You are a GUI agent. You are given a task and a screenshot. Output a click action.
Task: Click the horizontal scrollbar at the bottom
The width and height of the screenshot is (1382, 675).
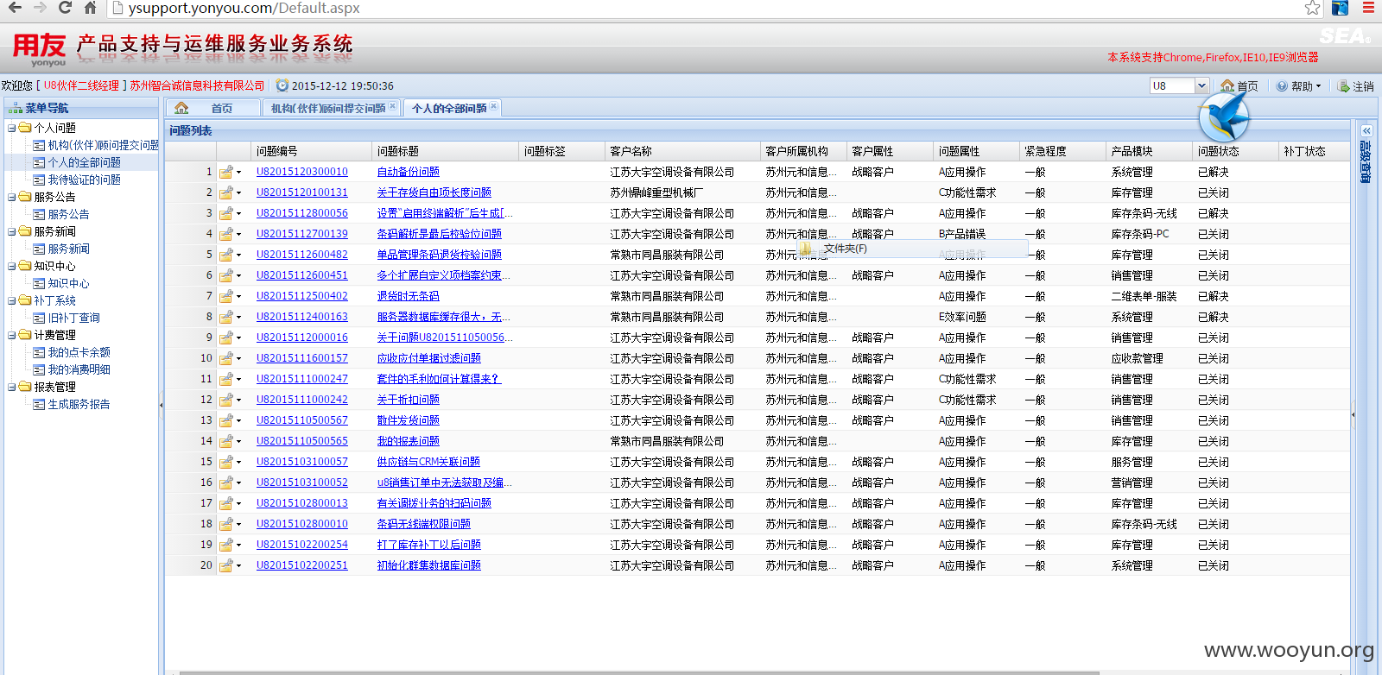[639, 672]
